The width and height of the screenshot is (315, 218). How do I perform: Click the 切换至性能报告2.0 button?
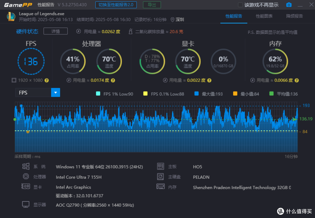(116, 5)
